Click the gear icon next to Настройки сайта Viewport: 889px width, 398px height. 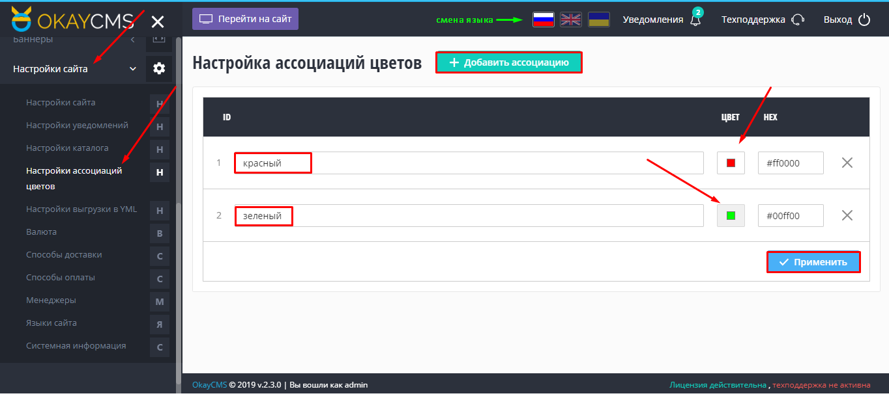pos(159,68)
